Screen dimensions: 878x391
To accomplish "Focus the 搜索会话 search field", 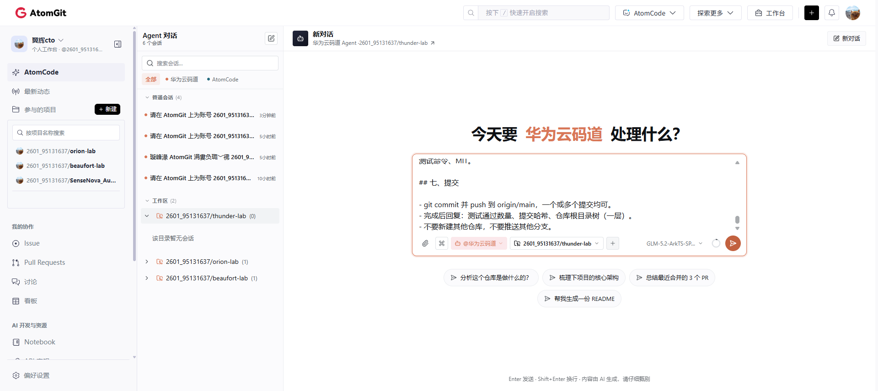I will point(210,63).
